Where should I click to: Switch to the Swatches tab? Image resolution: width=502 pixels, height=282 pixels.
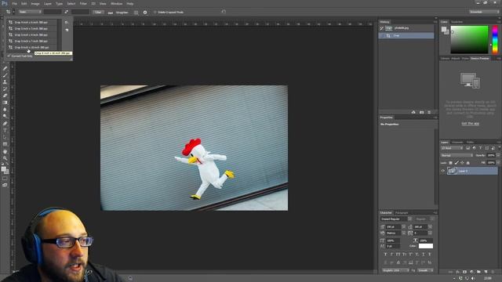point(457,22)
